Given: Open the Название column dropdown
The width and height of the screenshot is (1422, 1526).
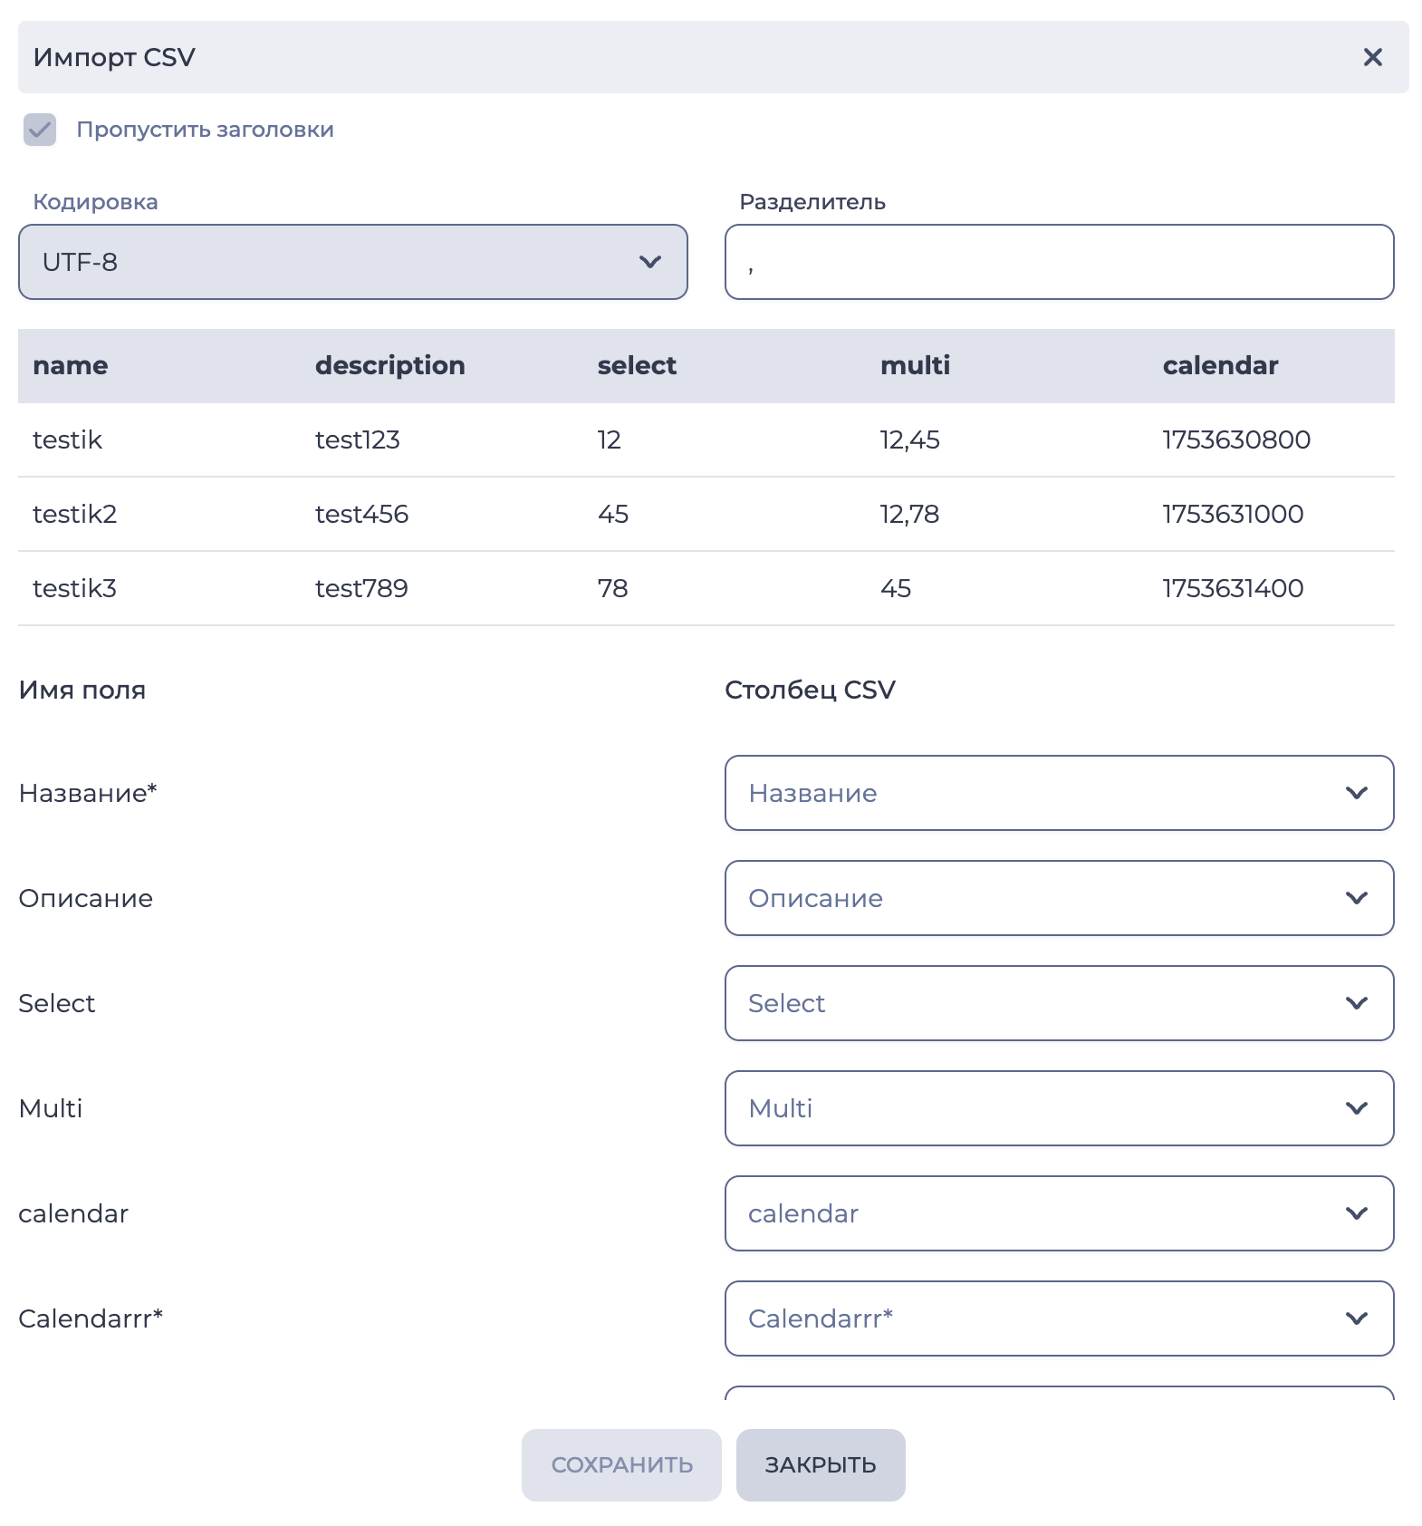Looking at the screenshot, I should coord(1059,793).
